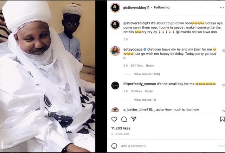Open sotayogaga's profile picture
225x153 pixels.
click(115, 51)
